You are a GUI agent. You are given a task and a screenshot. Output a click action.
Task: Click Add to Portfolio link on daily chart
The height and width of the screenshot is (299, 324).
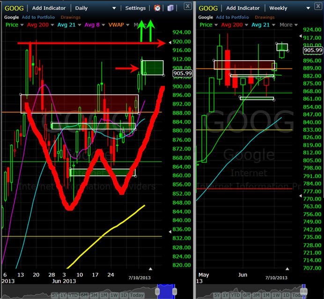tap(38, 17)
